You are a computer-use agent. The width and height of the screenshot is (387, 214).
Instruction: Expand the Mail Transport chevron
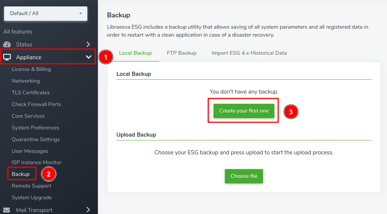[x=88, y=210]
